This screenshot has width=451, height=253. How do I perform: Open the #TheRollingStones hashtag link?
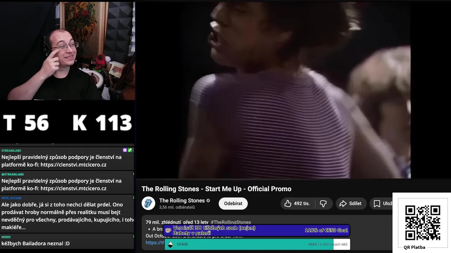231,222
